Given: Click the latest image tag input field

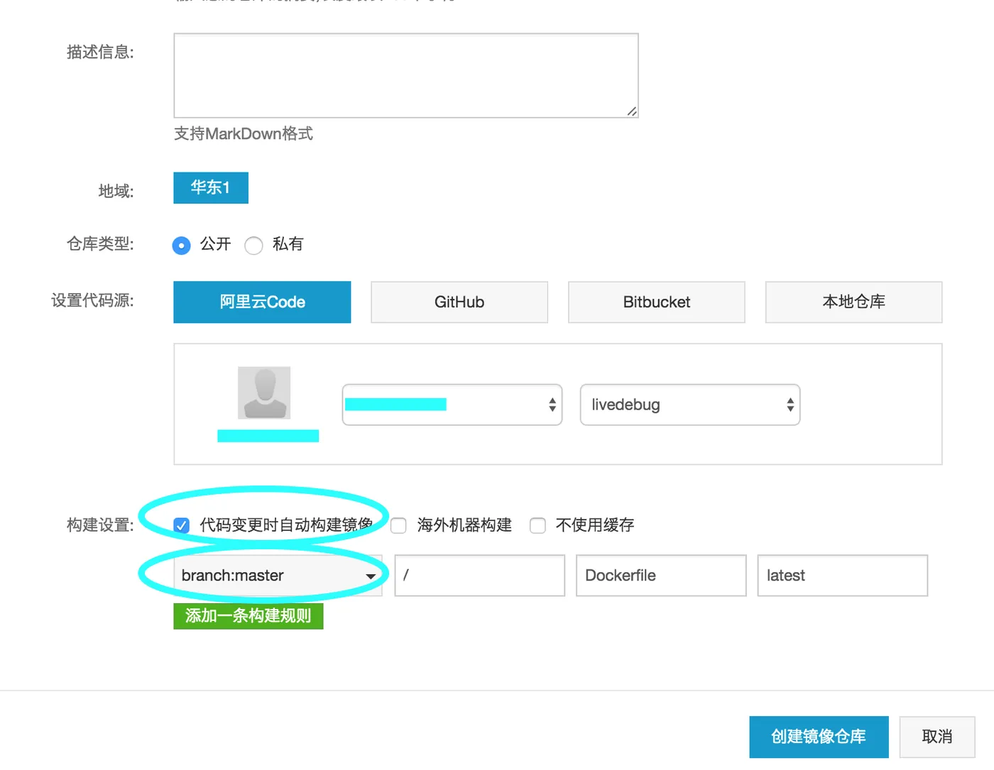Looking at the screenshot, I should [x=842, y=576].
